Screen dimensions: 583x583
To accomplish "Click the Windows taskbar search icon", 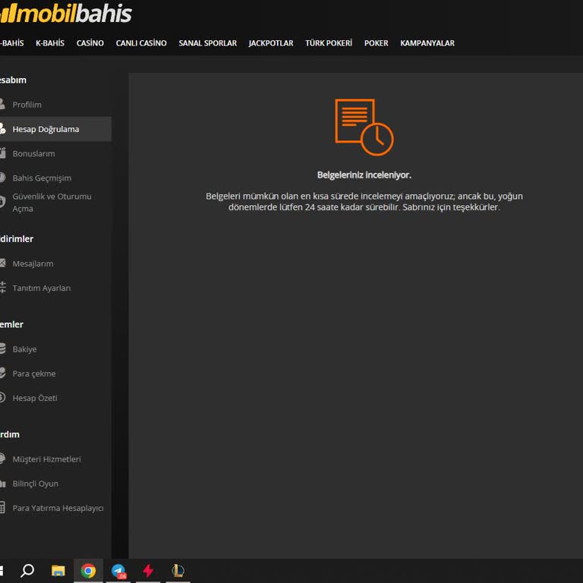I will pyautogui.click(x=27, y=570).
